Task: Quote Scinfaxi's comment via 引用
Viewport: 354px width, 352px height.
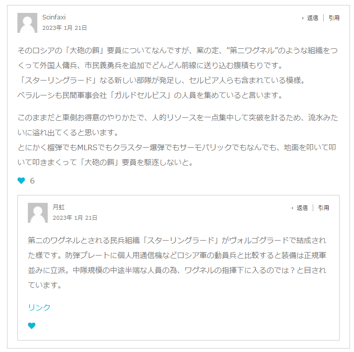Action: click(334, 18)
